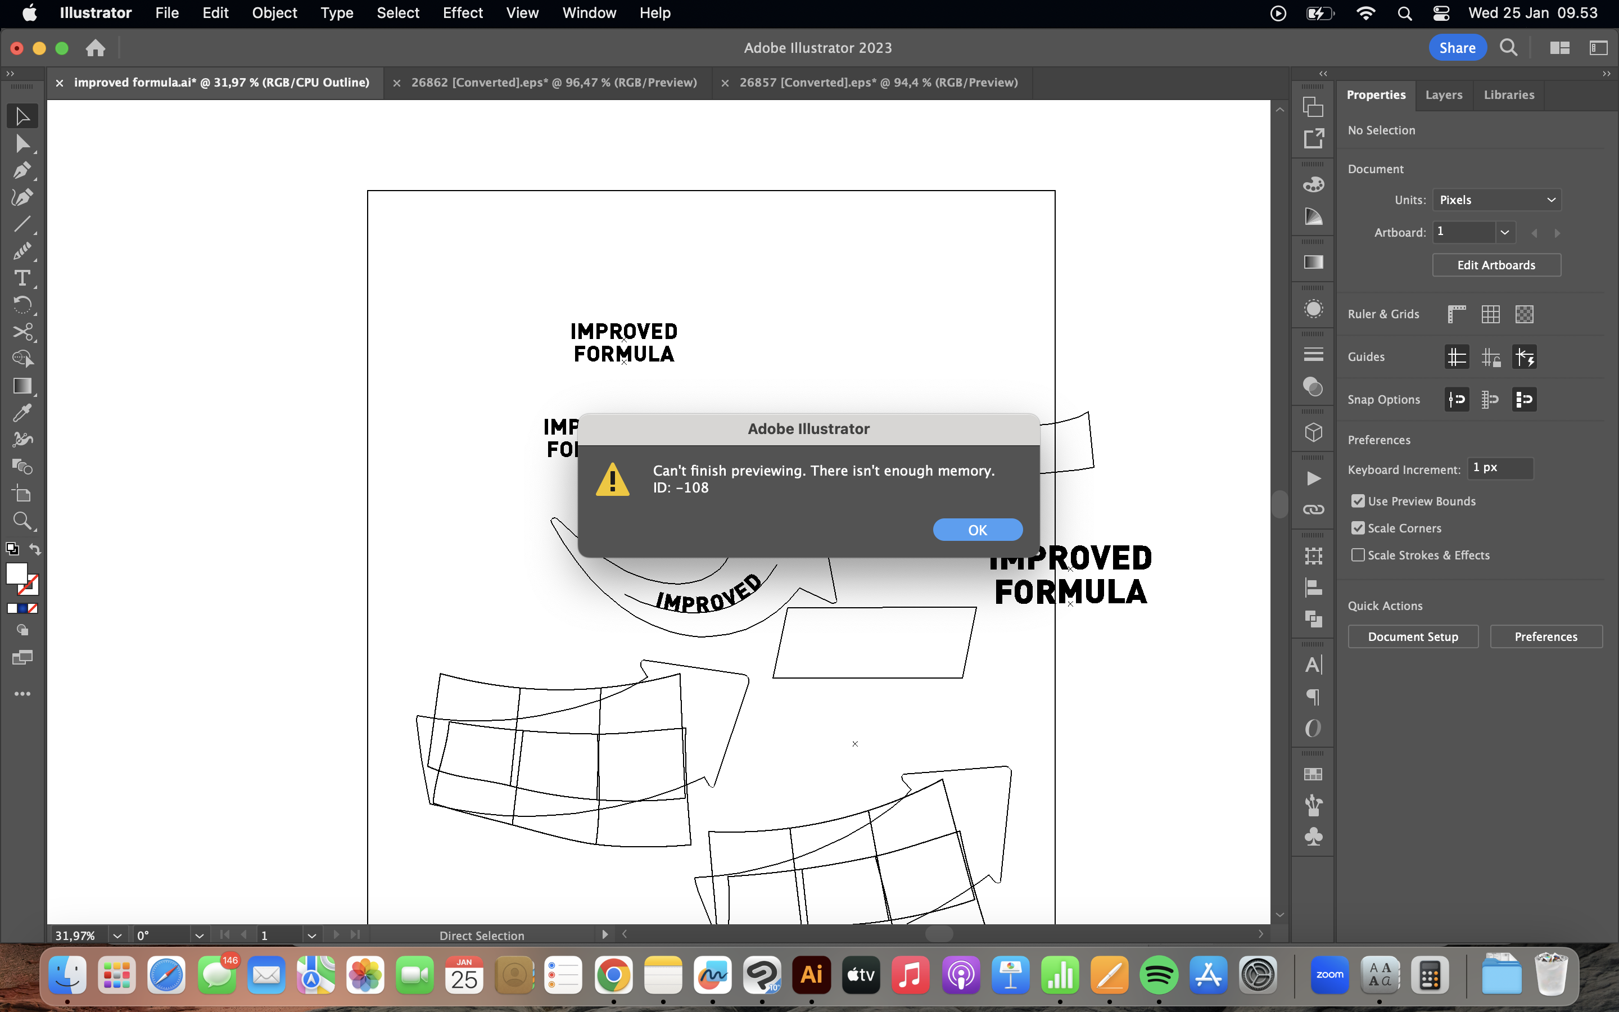1619x1012 pixels.
Task: Open the zoom percentage dropdown
Action: pos(117,935)
